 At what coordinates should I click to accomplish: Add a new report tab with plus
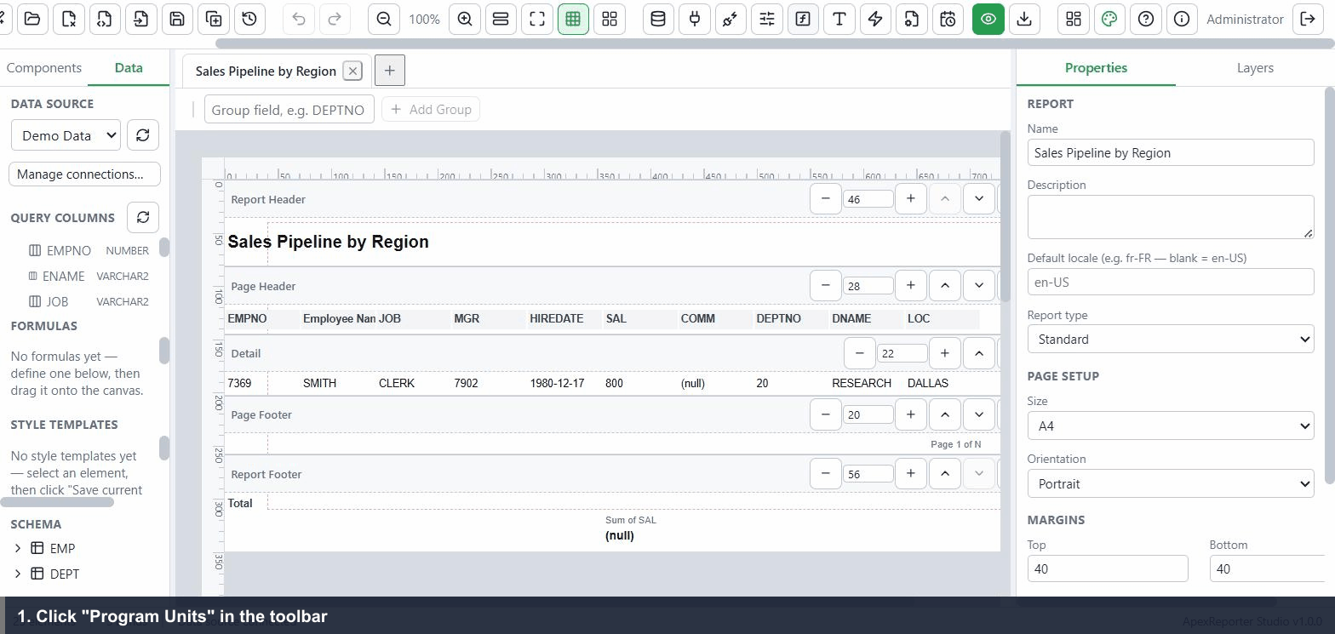coord(390,71)
